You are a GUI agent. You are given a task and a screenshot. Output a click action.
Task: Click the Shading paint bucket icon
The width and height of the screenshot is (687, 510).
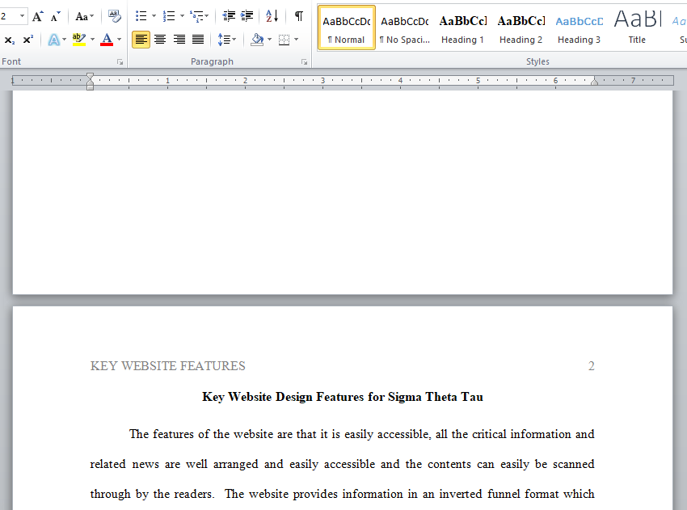pos(257,40)
